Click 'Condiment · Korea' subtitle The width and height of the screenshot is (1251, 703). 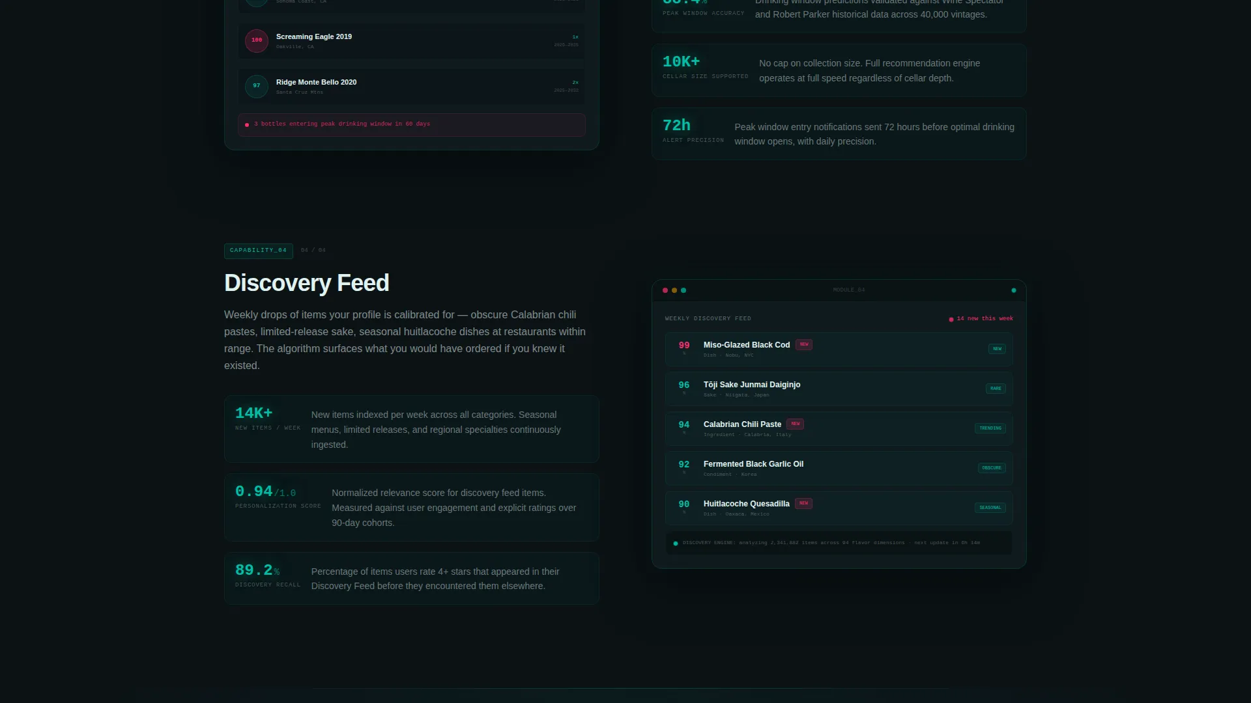730,475
